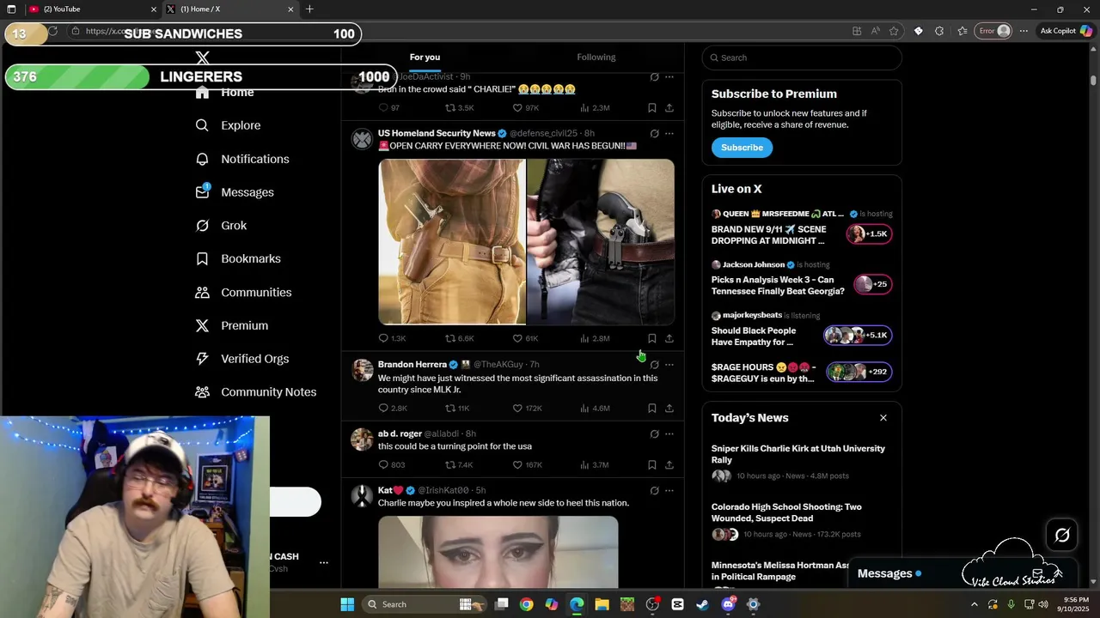Image resolution: width=1100 pixels, height=618 pixels.
Task: Bookmark the US Homeland Security News post
Action: click(x=651, y=338)
